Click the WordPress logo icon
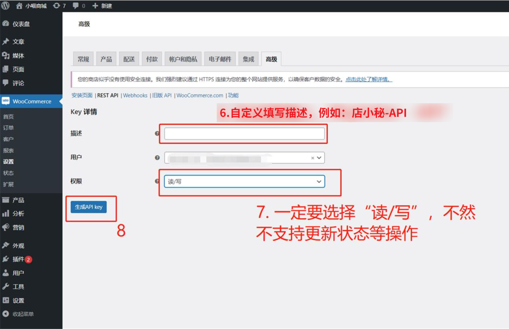 (x=5, y=6)
